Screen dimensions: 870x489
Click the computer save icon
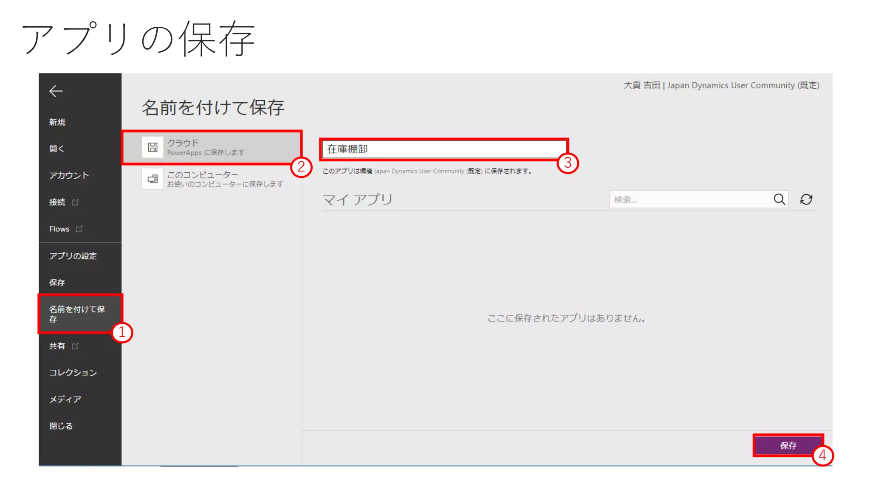point(153,179)
